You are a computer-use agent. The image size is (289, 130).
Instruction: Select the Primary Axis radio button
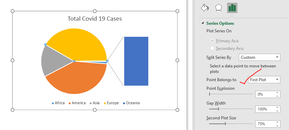[x=212, y=41]
